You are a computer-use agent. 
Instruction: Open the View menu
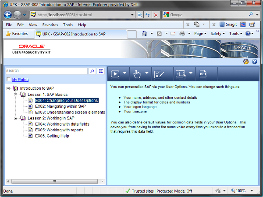(x=33, y=25)
